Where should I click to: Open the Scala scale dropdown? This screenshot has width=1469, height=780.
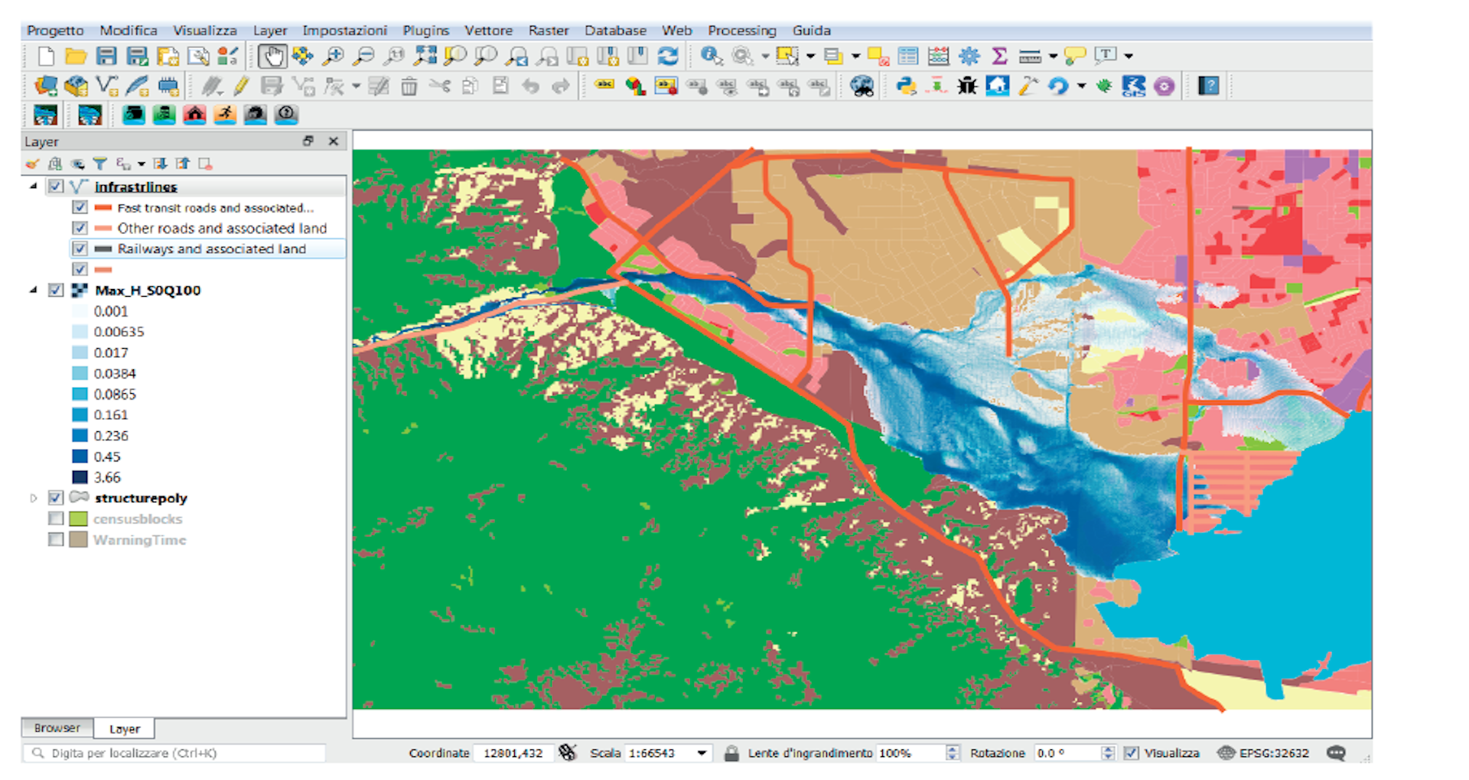click(x=701, y=753)
